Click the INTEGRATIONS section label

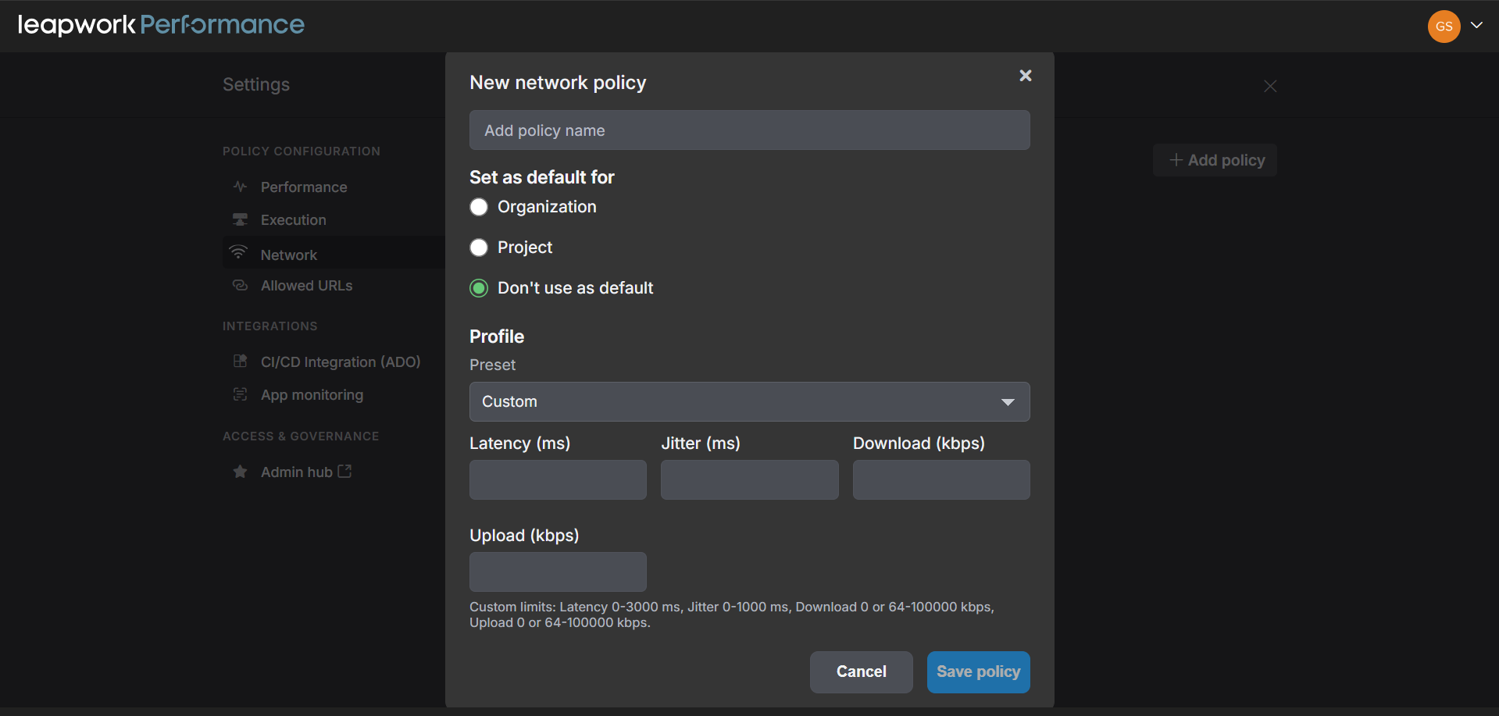[270, 326]
